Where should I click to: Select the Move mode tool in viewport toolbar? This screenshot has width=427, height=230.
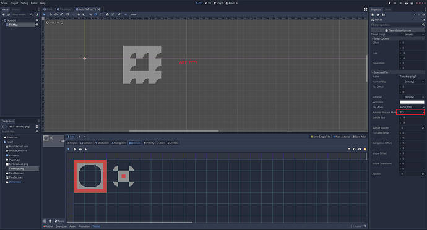(x=51, y=14)
